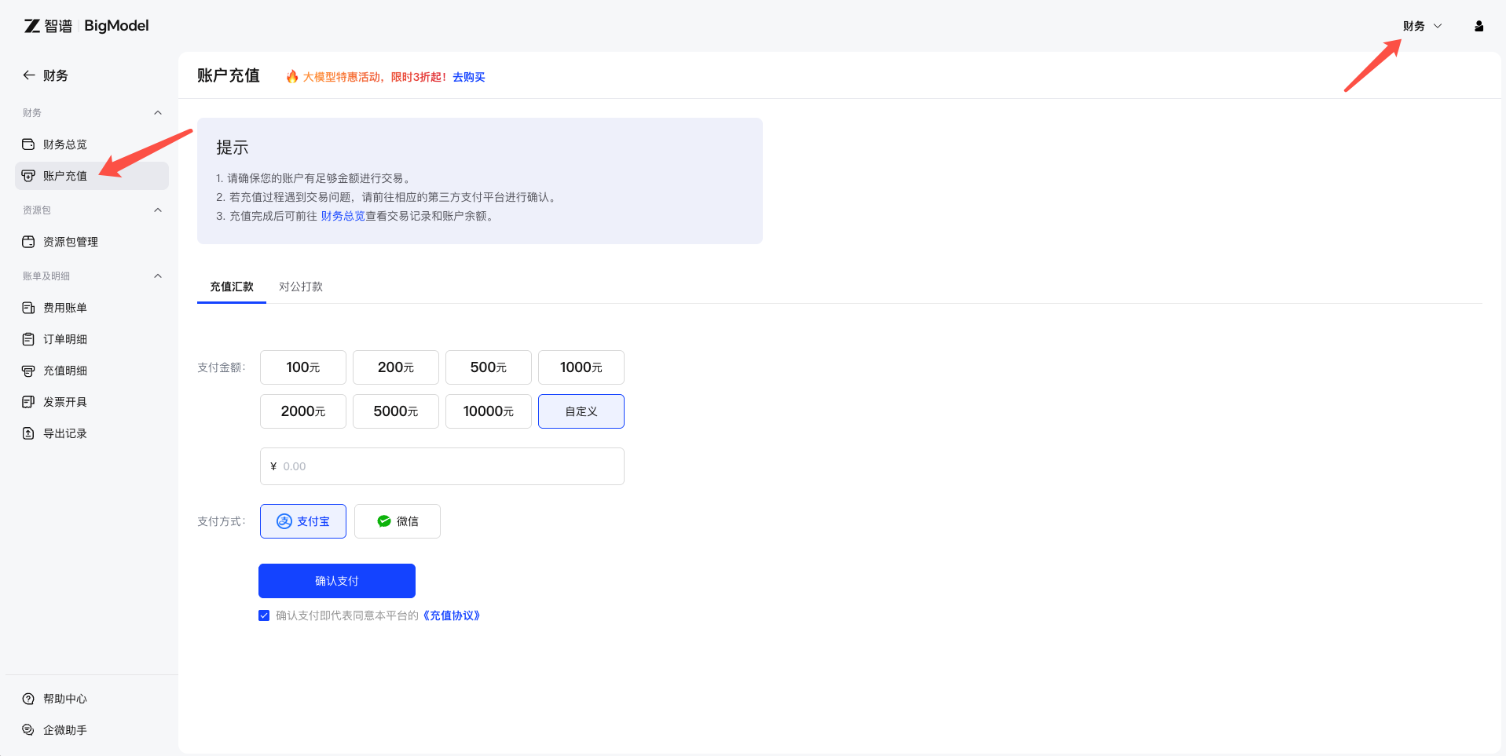Select the 200元 amount option

click(x=396, y=367)
